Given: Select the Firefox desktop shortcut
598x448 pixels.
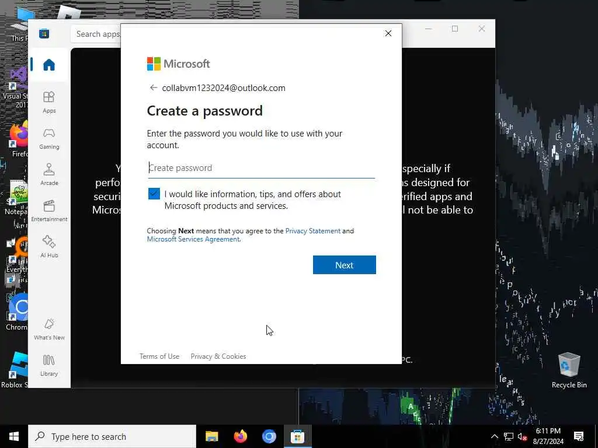Looking at the screenshot, I should (17, 139).
